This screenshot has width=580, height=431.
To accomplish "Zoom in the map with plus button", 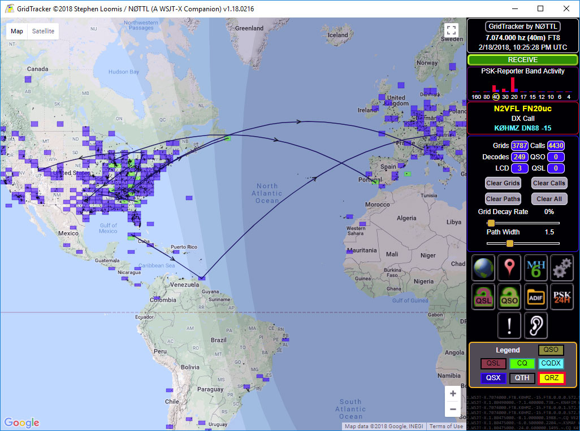I will coord(453,394).
